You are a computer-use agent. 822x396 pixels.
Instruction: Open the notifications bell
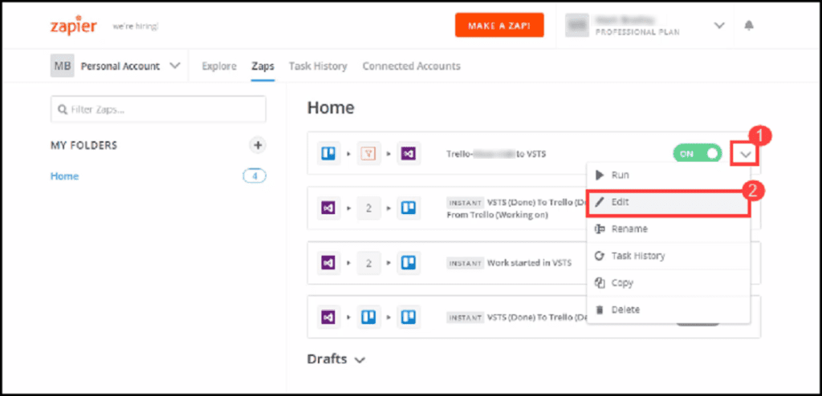749,26
